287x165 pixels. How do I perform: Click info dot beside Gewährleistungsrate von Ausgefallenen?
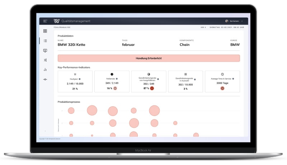coord(158,79)
